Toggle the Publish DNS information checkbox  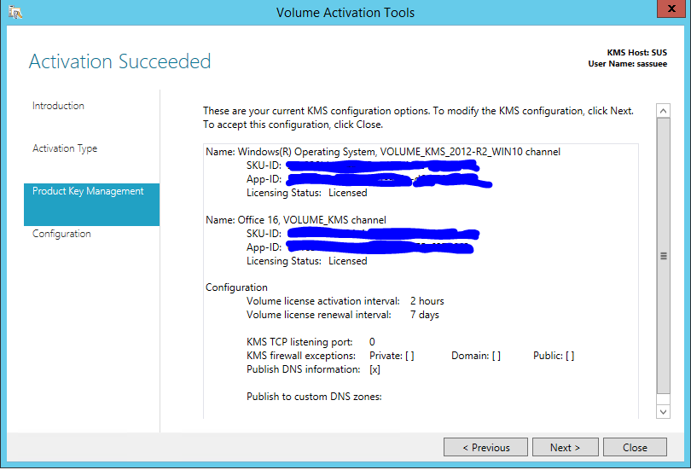[x=375, y=369]
